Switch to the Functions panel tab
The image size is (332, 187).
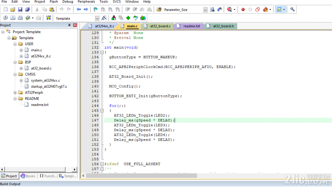coord(48,176)
